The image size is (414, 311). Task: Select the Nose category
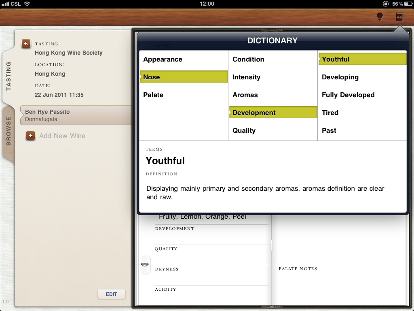[x=152, y=77]
